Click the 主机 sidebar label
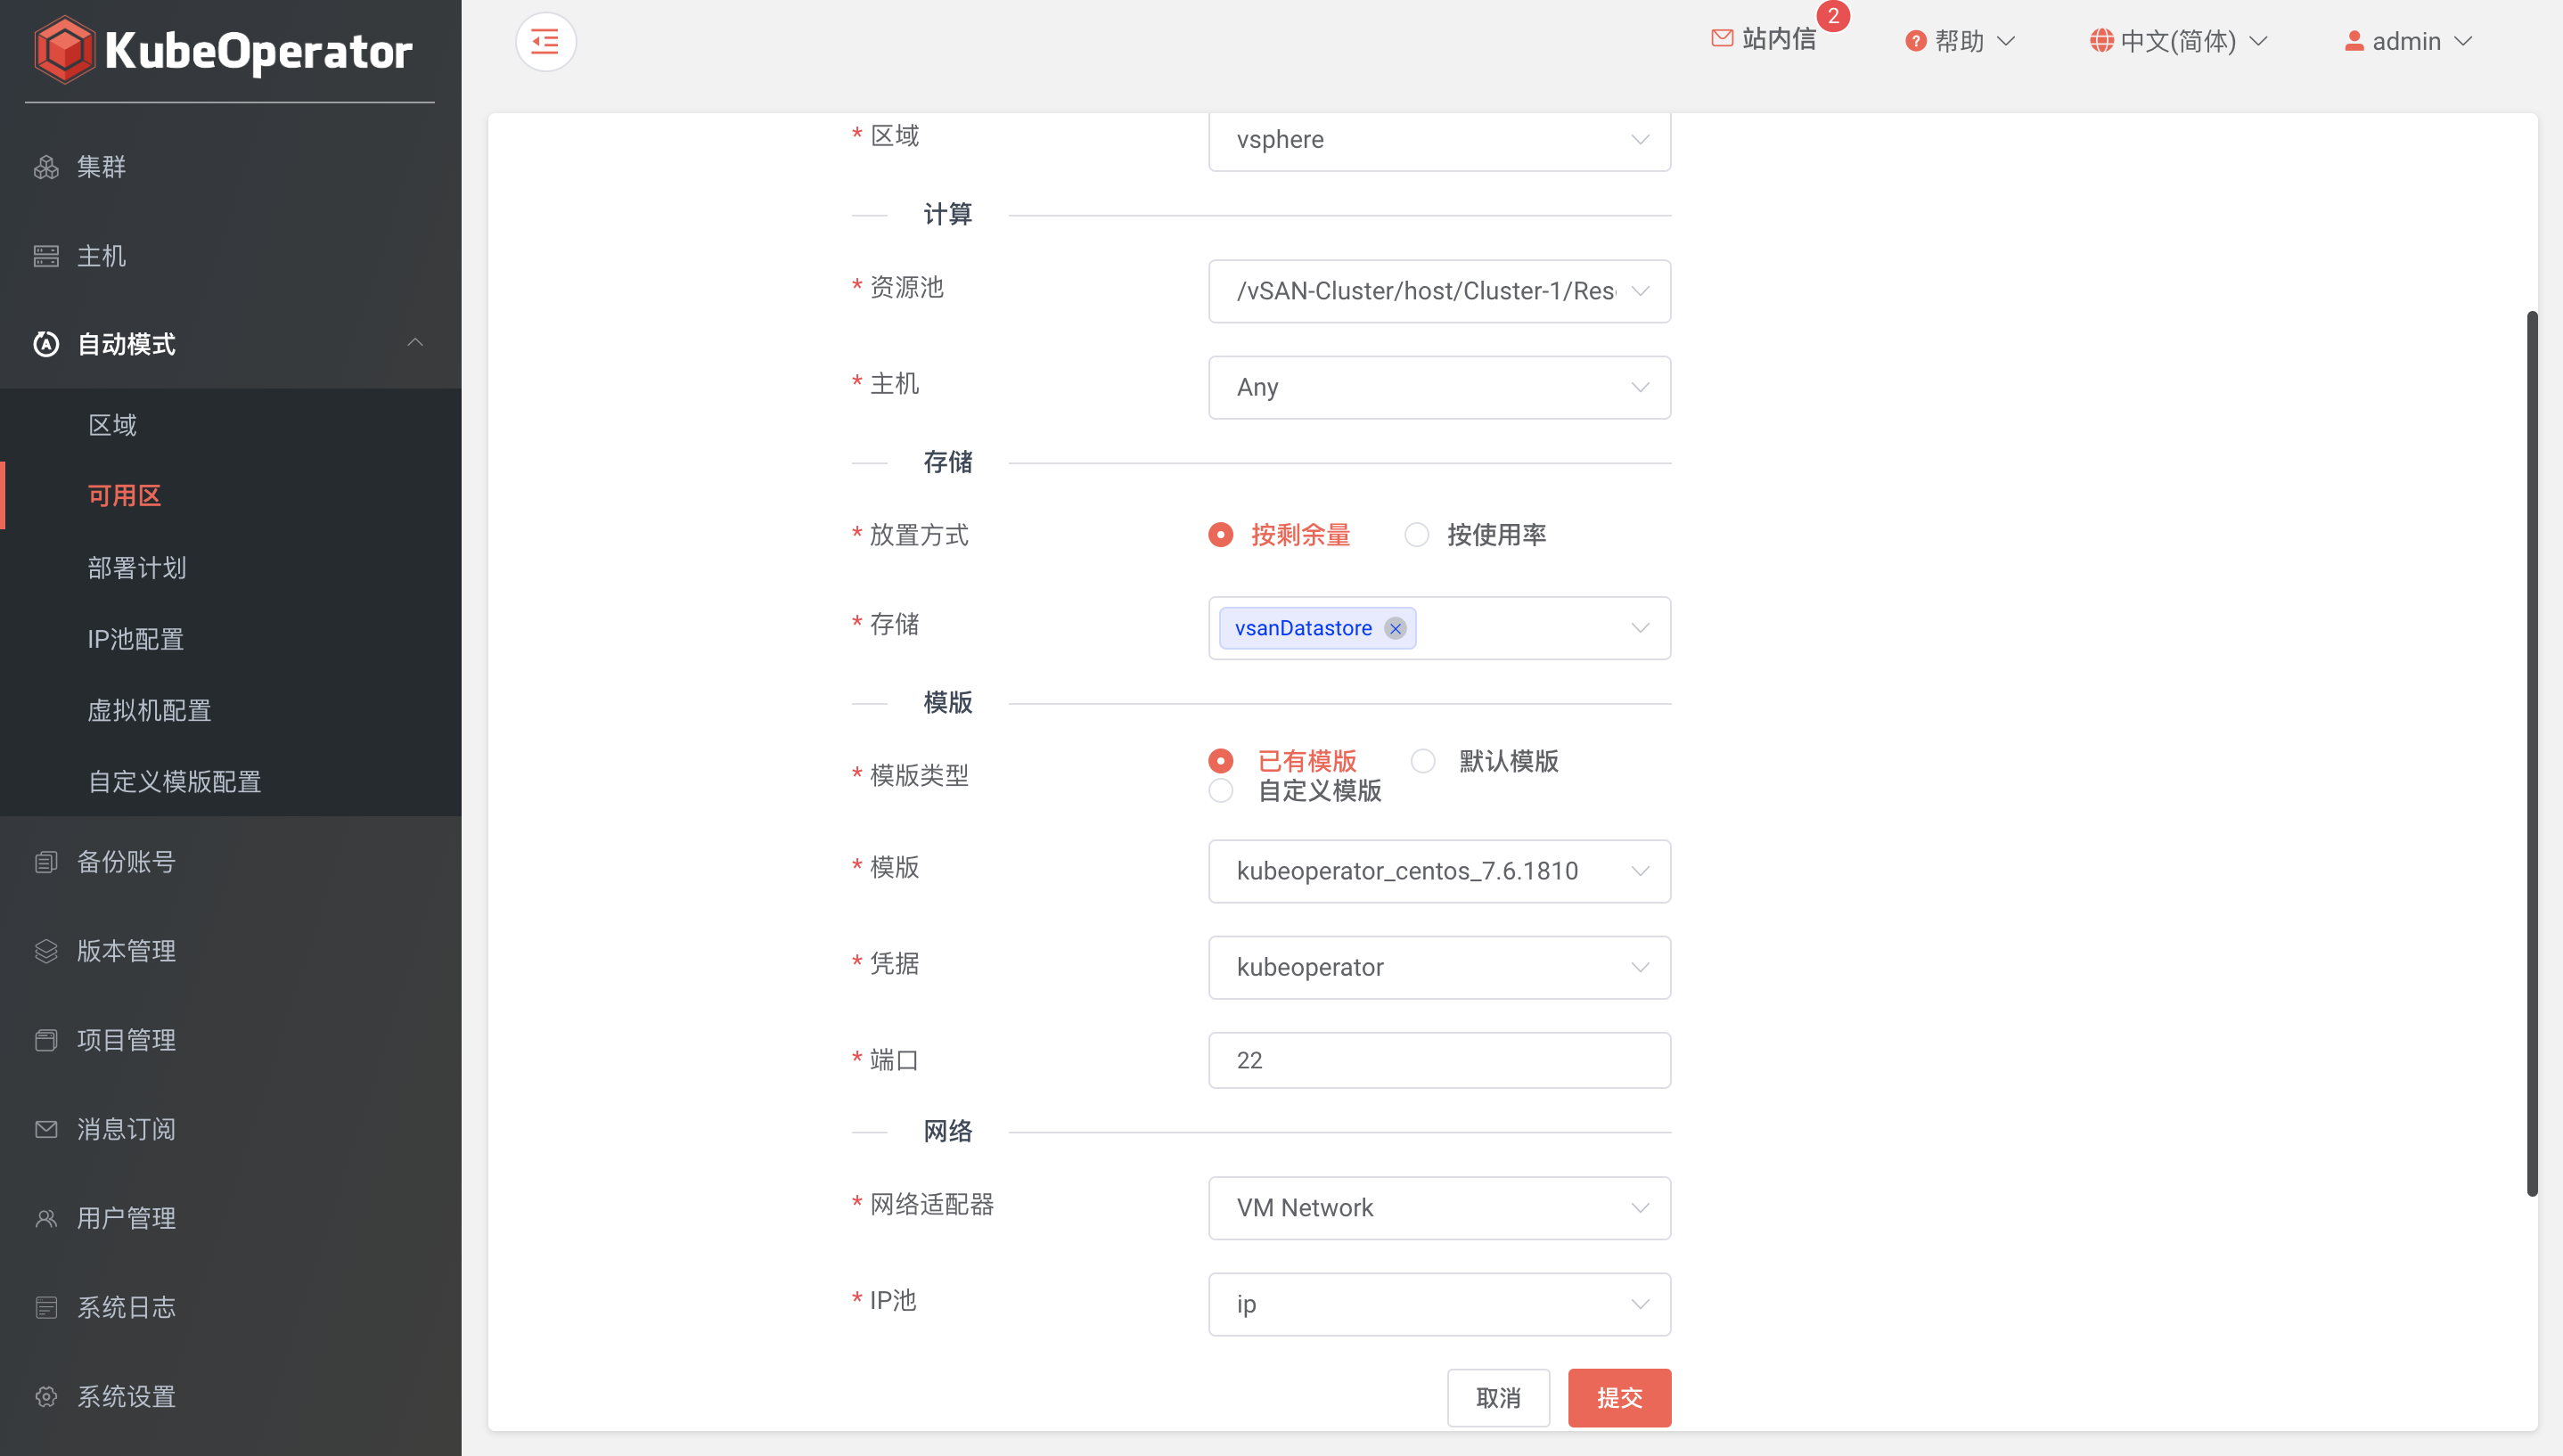Screen dimensions: 2563x1456 (x=102, y=256)
